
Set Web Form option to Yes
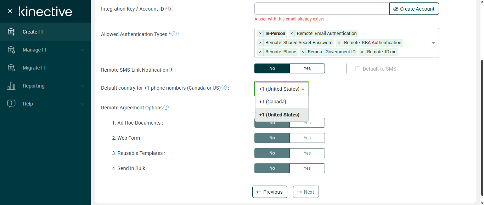(307, 138)
